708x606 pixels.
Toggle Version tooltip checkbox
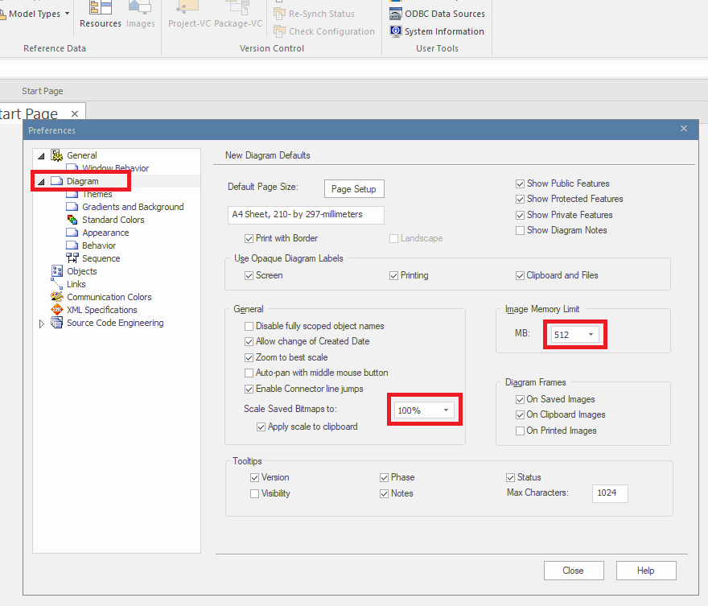coord(255,477)
